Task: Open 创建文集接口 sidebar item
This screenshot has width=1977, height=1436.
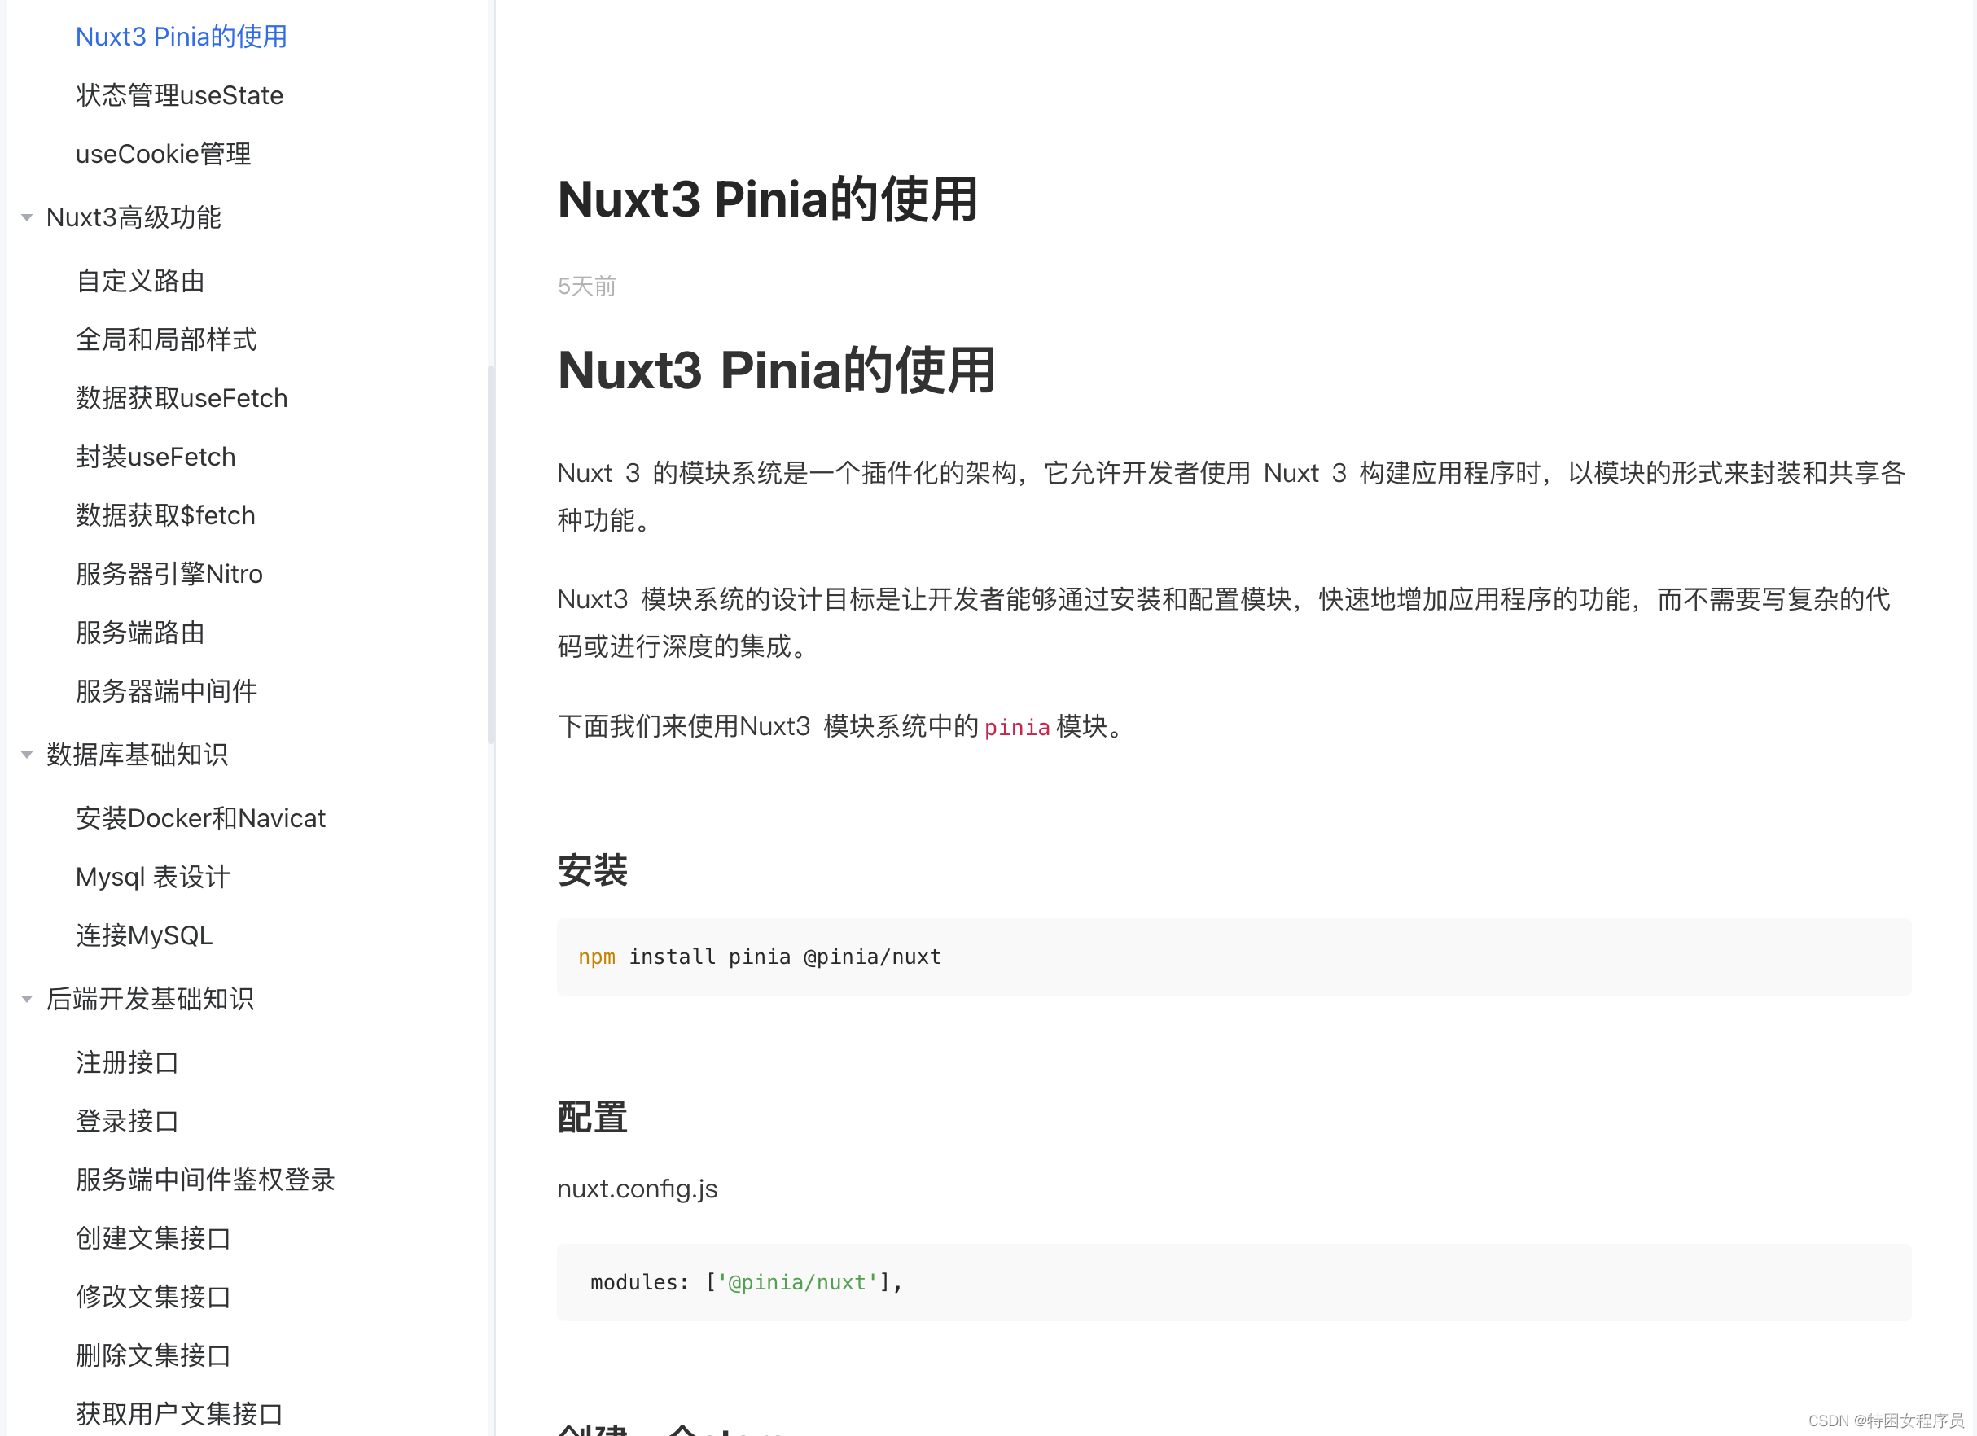Action: pos(153,1237)
